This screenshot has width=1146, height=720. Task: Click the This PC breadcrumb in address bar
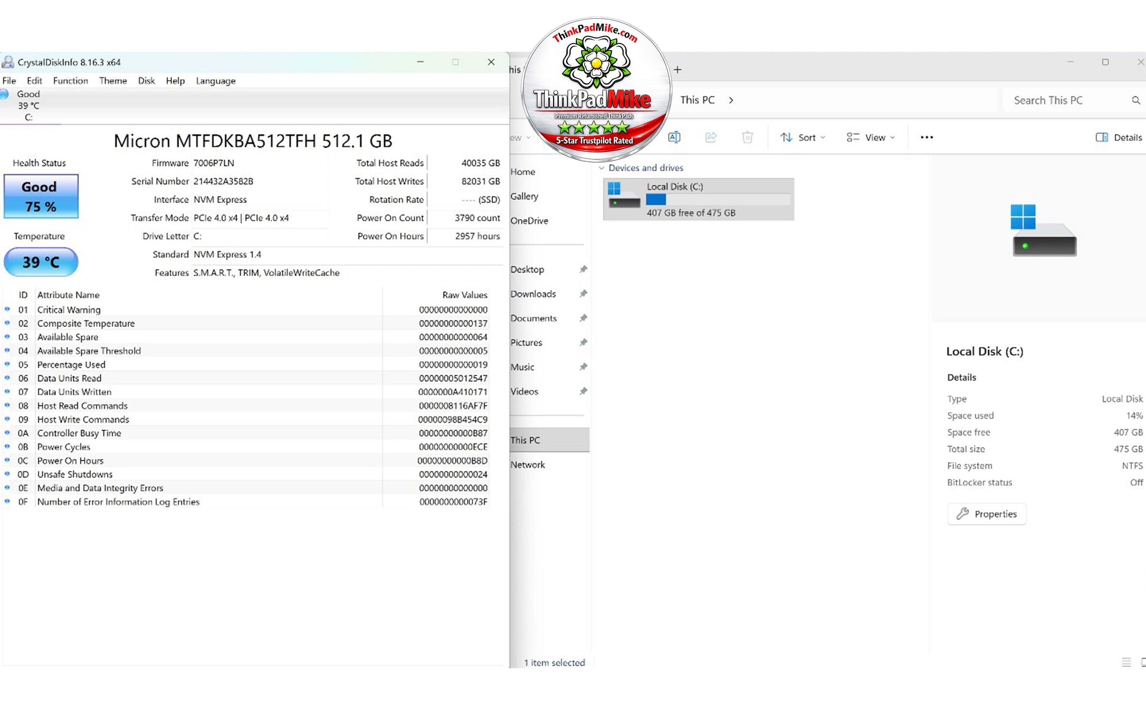[x=697, y=100]
